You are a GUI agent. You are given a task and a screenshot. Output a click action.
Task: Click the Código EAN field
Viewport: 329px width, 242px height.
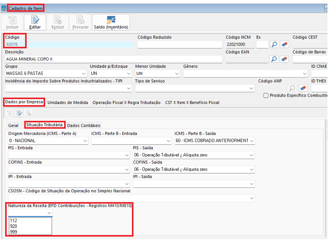click(247, 59)
